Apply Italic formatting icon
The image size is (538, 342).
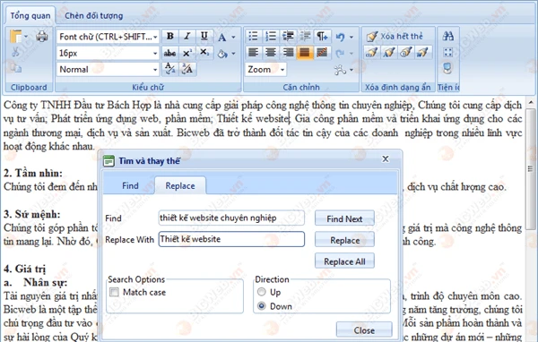coord(187,36)
